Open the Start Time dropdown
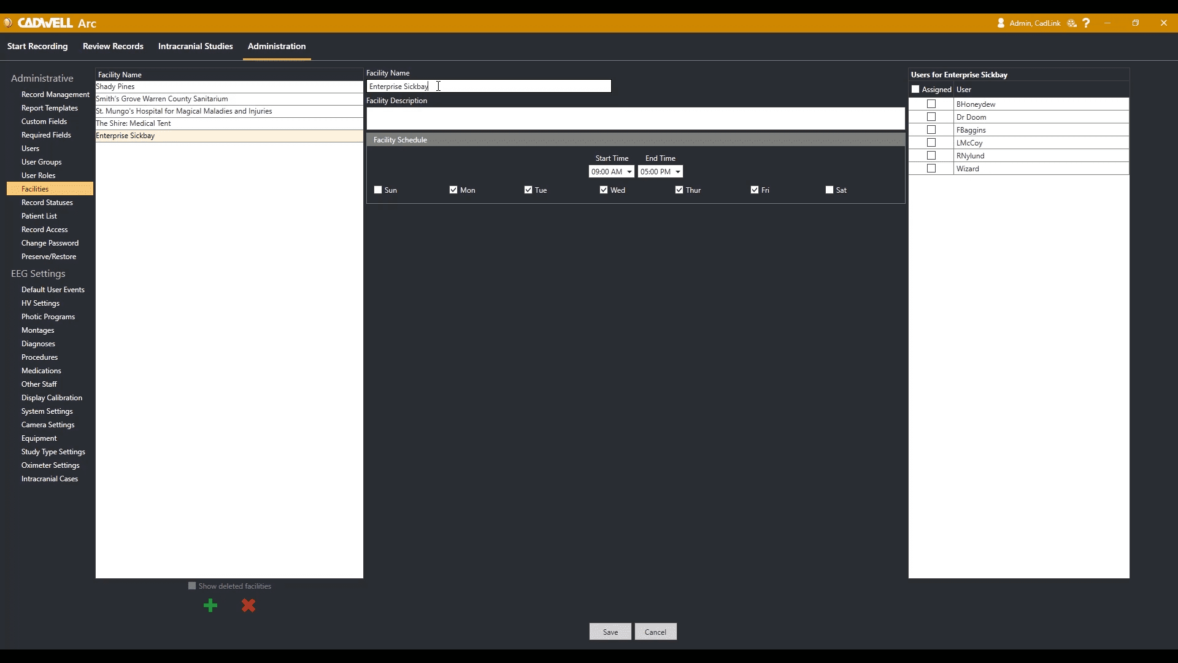Screen dimensions: 1178x663 629,172
